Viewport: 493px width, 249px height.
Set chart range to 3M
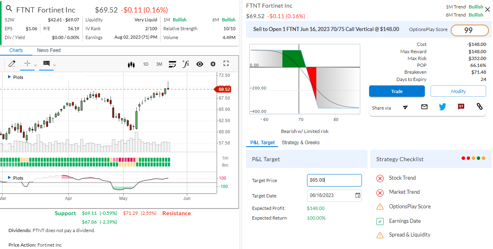coord(159,64)
